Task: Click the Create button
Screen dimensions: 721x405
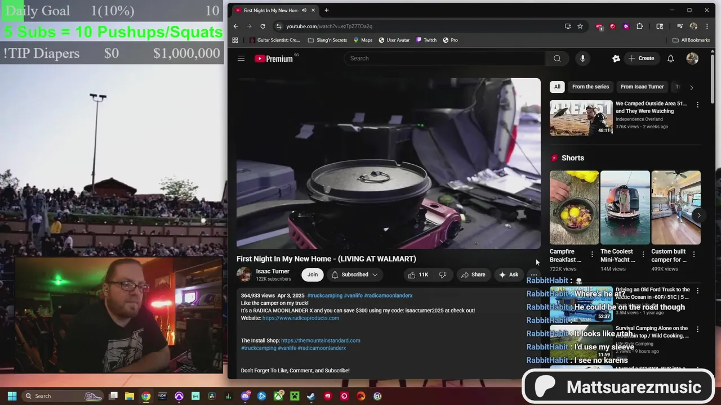Action: (642, 58)
